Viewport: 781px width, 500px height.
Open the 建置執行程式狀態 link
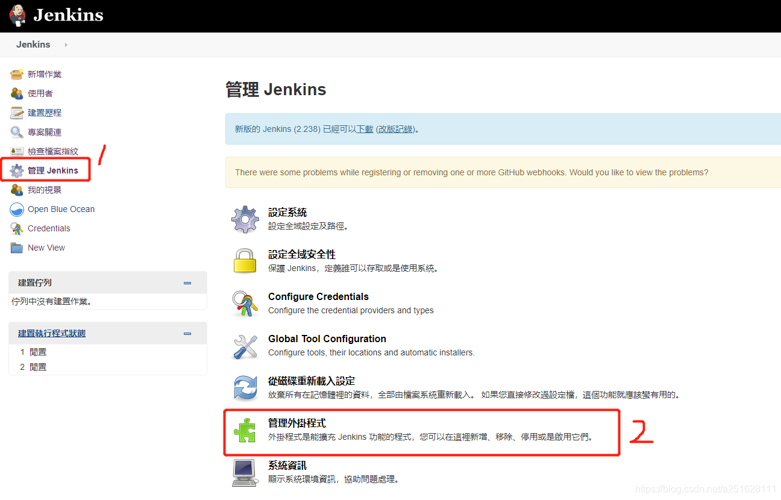tap(52, 333)
